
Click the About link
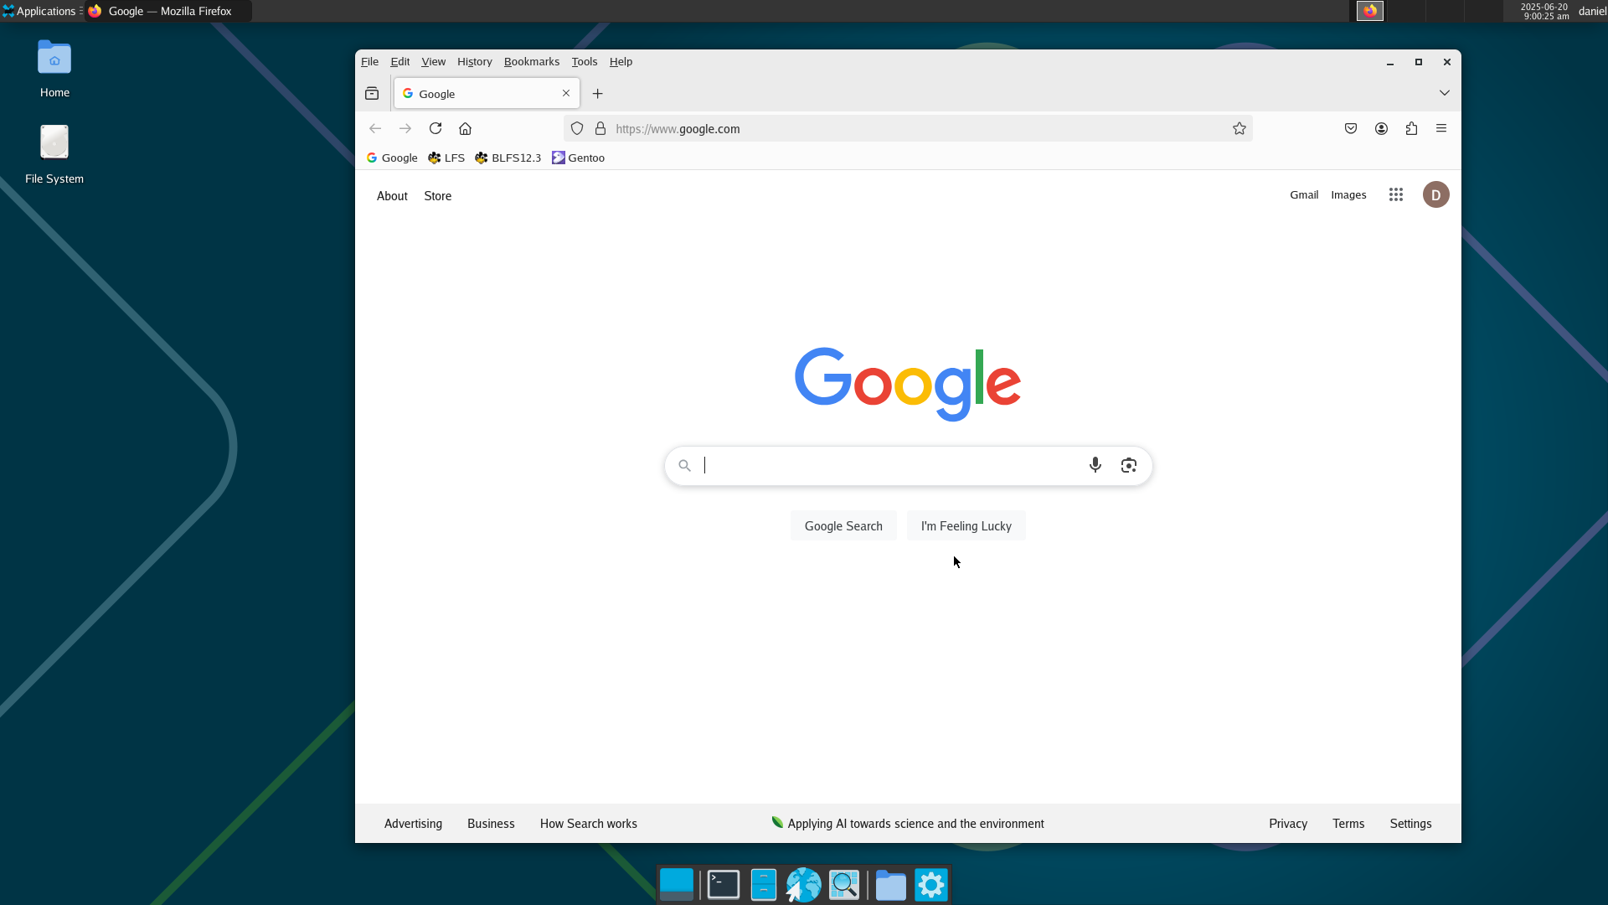(x=392, y=196)
